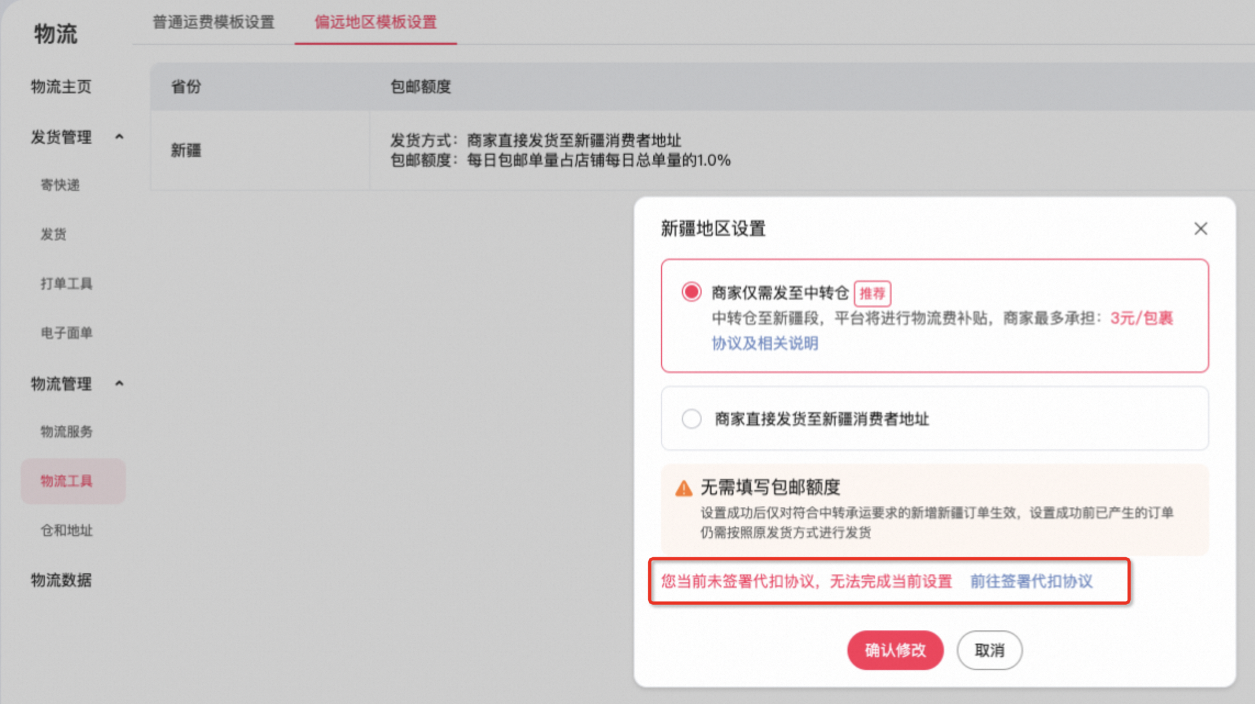Click the 物流管理 section label
Viewport: 1255px width, 704px height.
[61, 383]
